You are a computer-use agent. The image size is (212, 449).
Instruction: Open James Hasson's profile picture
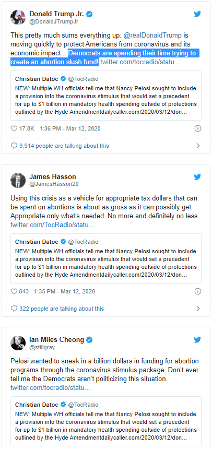coord(18,180)
